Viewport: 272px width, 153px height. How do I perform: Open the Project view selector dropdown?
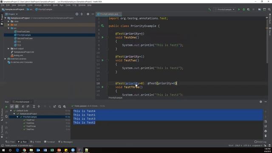11,14
